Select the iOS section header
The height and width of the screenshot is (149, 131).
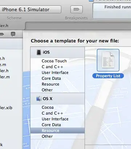(57, 52)
